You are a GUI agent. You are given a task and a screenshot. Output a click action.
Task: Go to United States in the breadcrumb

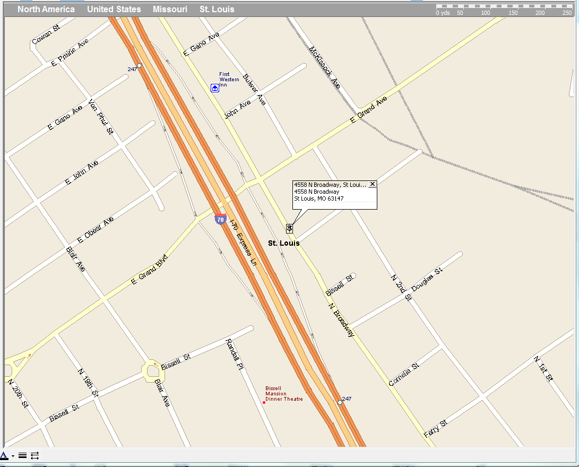(x=114, y=9)
